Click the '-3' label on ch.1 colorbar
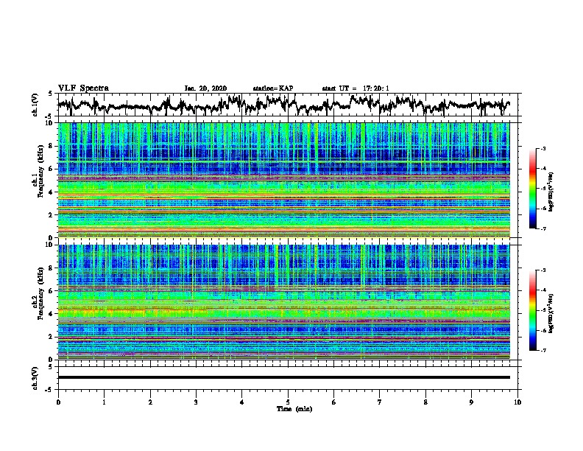The image size is (583, 451). [x=543, y=149]
